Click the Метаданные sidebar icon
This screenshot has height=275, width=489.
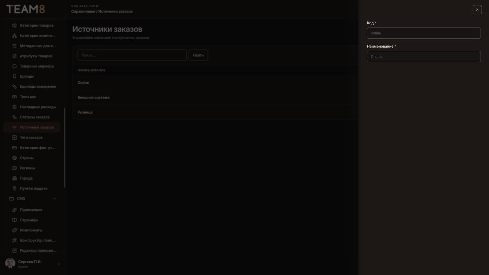pos(14,46)
